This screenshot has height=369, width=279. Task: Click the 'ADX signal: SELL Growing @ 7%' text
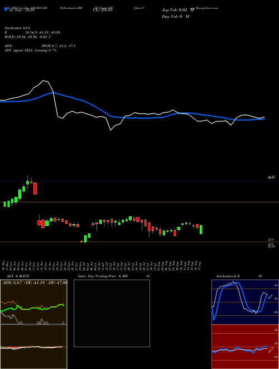(31, 50)
